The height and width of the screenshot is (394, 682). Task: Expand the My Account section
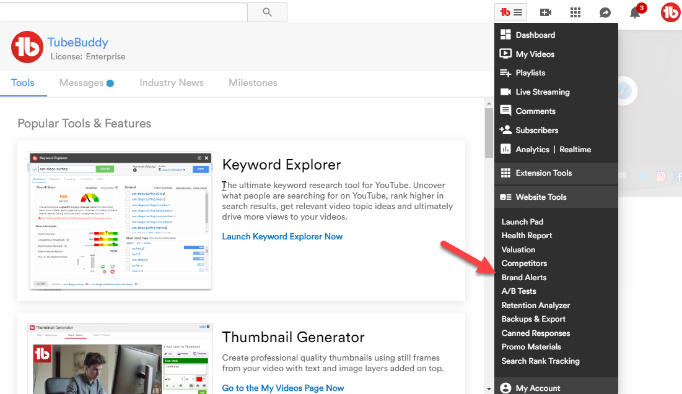538,388
